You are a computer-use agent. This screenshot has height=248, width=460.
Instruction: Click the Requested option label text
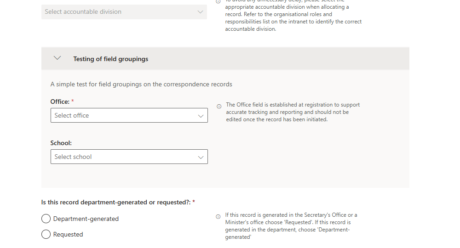[68, 234]
